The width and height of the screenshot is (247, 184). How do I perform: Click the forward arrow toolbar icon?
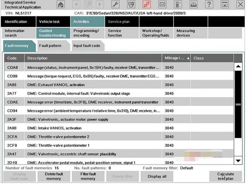(100, 5)
